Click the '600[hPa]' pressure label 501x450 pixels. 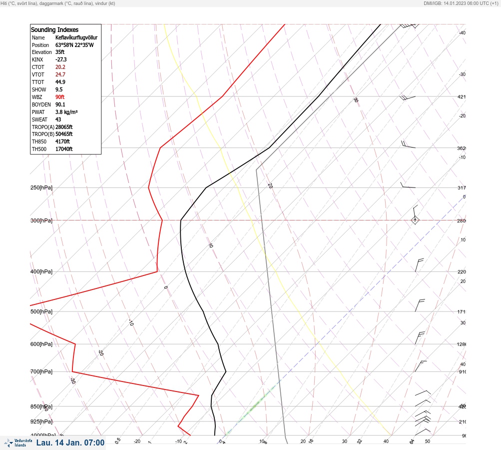pos(41,344)
